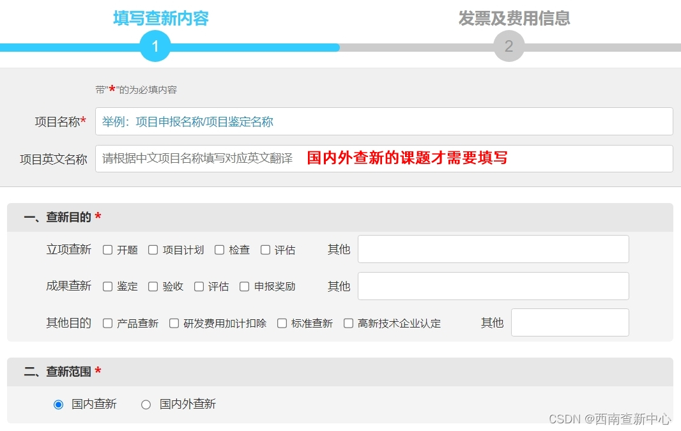The width and height of the screenshot is (681, 431).
Task: Check the 高新技术企业认定 checkbox
Action: pyautogui.click(x=348, y=323)
